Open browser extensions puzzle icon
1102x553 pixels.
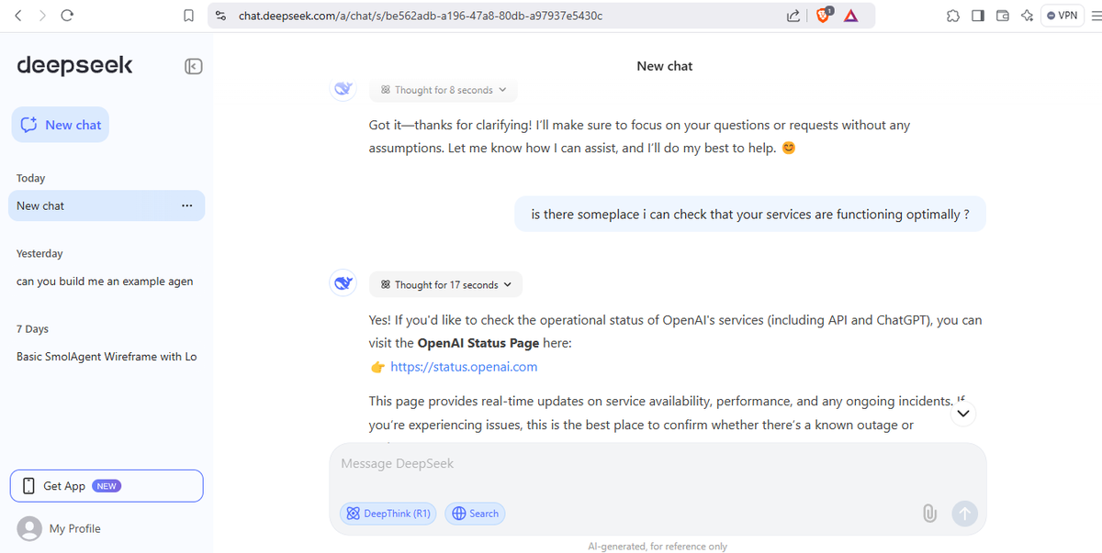[953, 16]
